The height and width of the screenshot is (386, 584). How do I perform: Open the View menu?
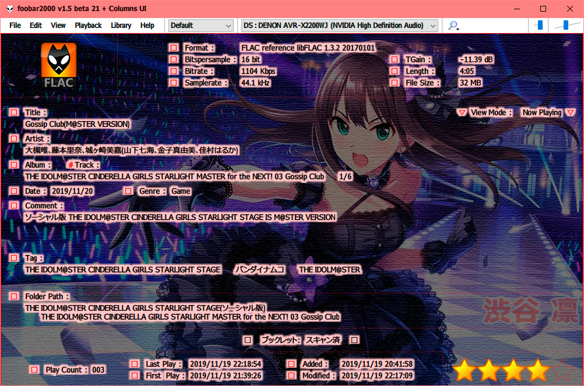(x=58, y=25)
